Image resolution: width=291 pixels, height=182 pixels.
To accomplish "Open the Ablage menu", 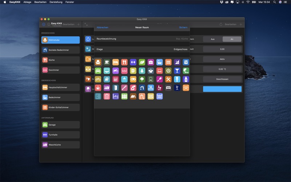I will pos(27,2).
